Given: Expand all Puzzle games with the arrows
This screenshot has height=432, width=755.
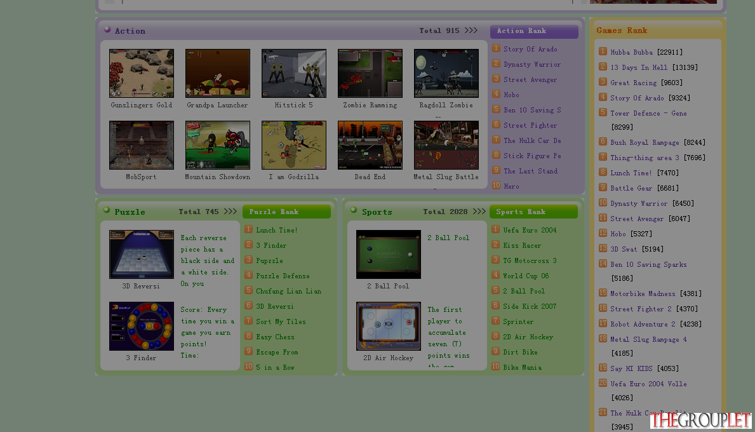Looking at the screenshot, I should (230, 212).
